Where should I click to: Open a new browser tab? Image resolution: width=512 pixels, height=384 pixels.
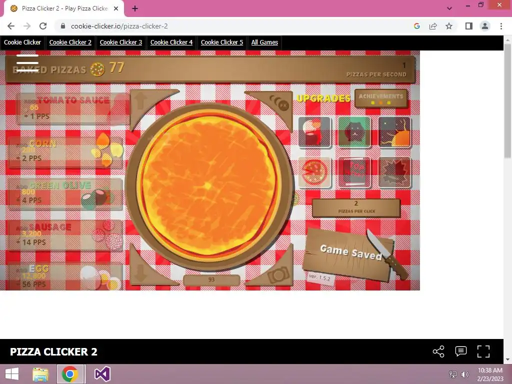[x=135, y=8]
